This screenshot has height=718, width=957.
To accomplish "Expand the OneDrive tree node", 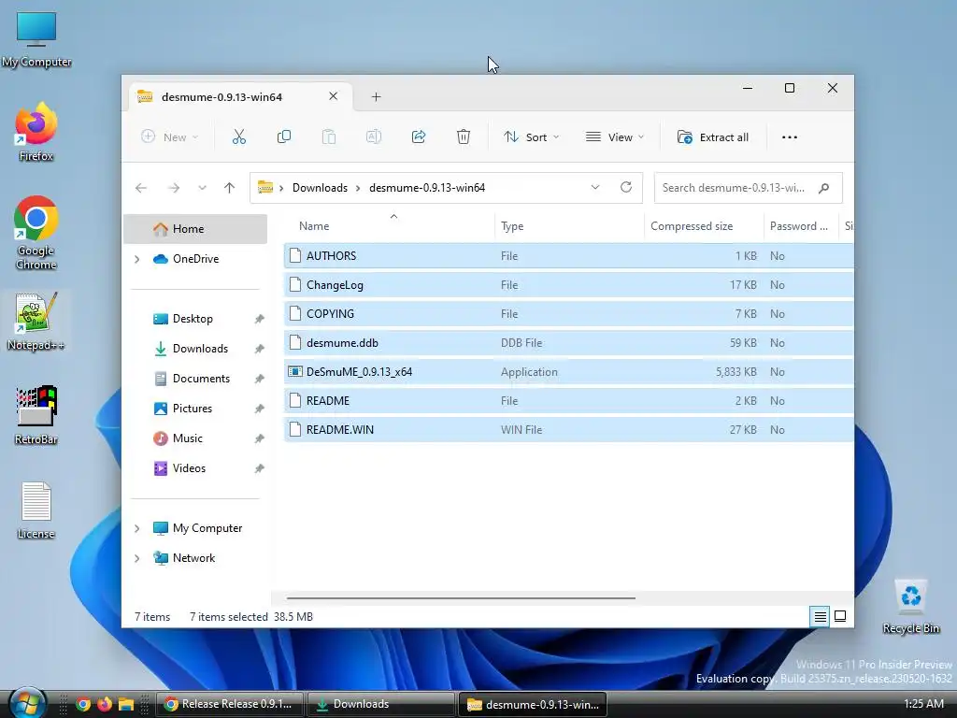I will 137,260.
